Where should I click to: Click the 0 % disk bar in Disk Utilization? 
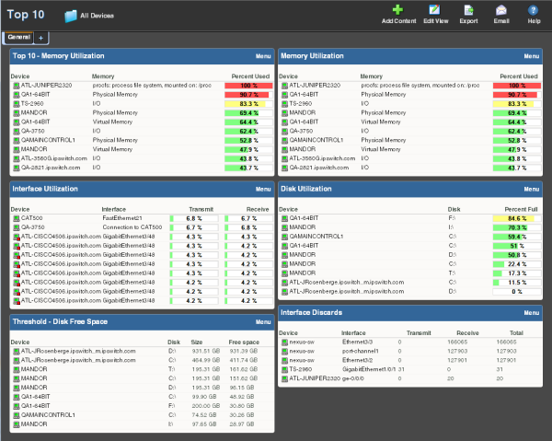pos(517,292)
